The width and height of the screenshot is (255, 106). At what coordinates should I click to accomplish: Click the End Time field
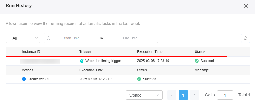[x=130, y=38]
